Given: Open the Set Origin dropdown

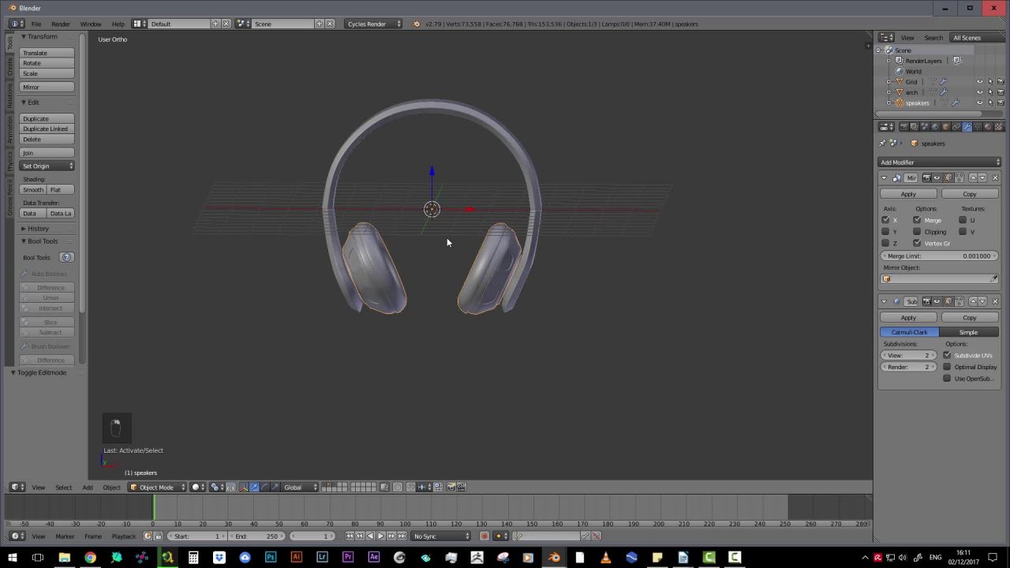Looking at the screenshot, I should tap(47, 166).
